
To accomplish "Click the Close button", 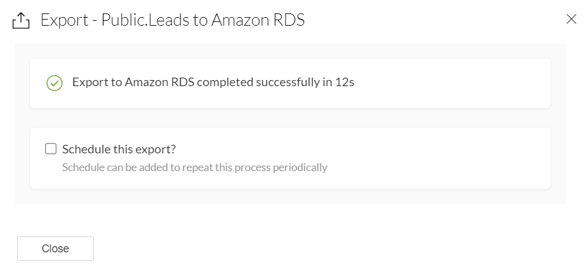I will click(x=55, y=249).
